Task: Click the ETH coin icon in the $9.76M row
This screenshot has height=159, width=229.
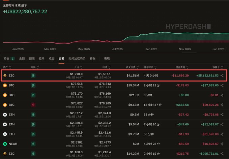Action: pos(5,134)
